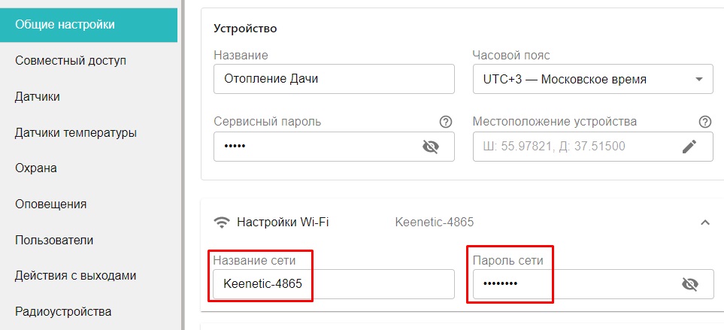724x330 pixels.
Task: Show the service password via eye icon
Action: [431, 147]
